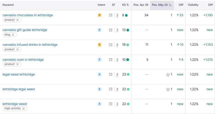Open cannabis infused drinks in lethbridge keyword
215x114 pixels.
(x=30, y=45)
